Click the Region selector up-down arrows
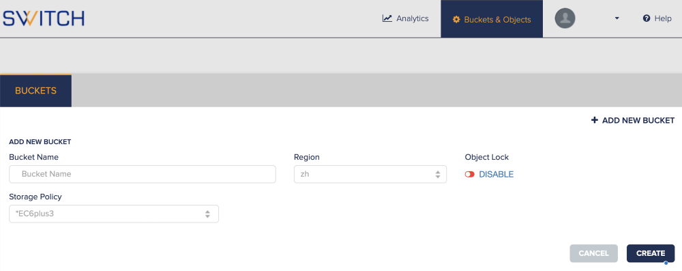682x271 pixels. (438, 174)
